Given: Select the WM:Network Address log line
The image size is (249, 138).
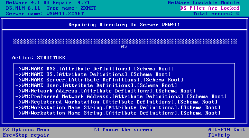Looking at the screenshot, I should tap(105, 91).
